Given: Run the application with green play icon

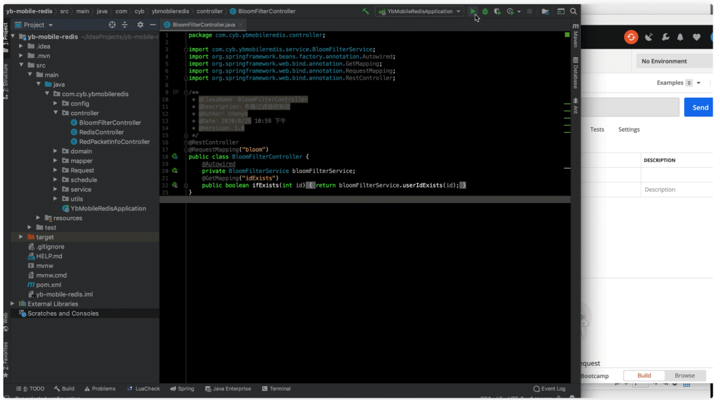Looking at the screenshot, I should click(473, 11).
